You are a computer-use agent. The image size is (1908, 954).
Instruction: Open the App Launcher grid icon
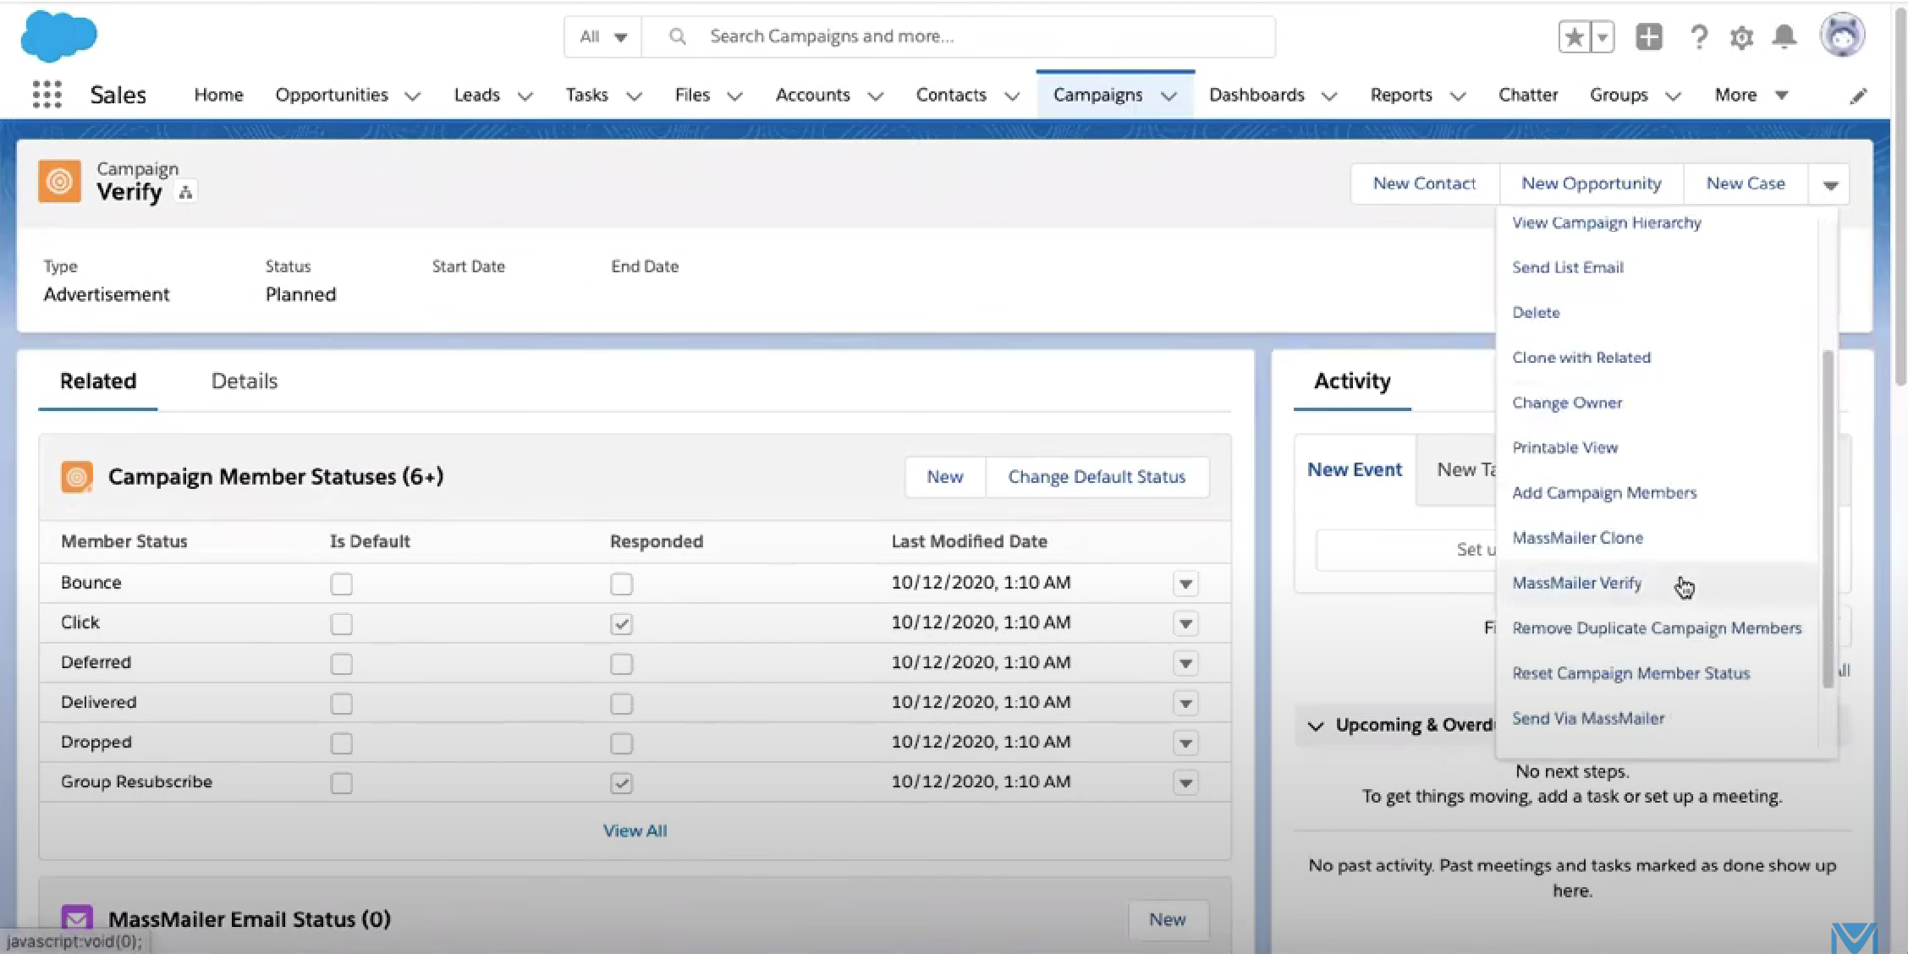[x=47, y=95]
